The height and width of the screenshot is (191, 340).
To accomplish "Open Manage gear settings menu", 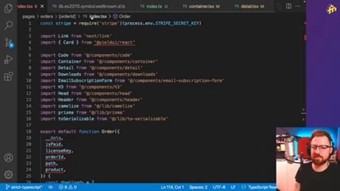I will [x=8, y=175].
